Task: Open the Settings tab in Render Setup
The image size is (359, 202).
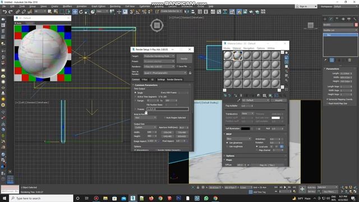Action: click(161, 80)
